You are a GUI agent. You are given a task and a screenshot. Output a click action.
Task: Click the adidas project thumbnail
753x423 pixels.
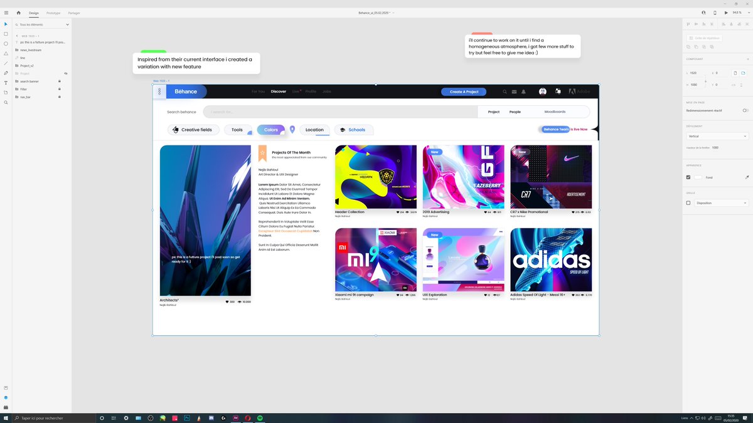(x=551, y=260)
